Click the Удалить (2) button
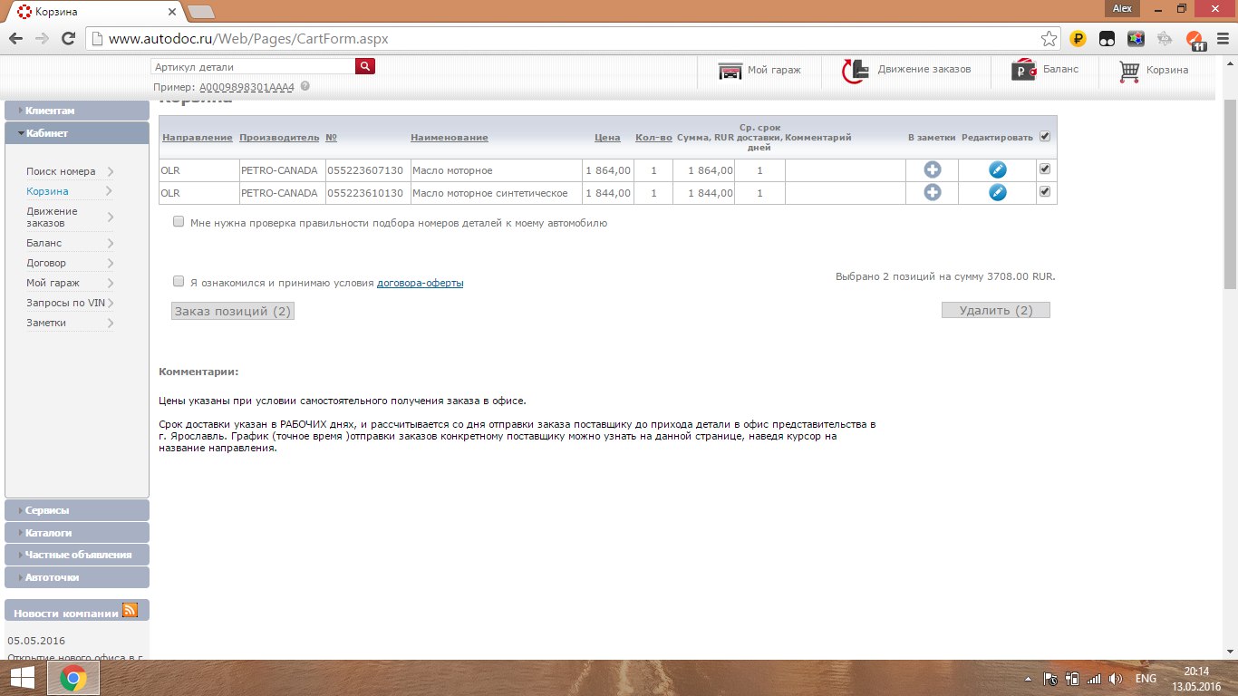The height and width of the screenshot is (696, 1238). (996, 310)
